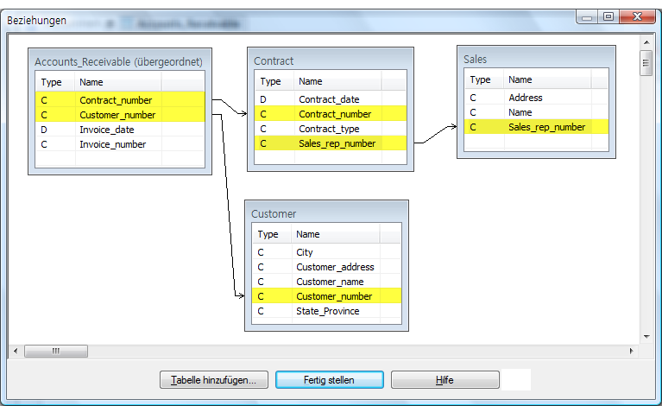Select Customer_name in Customer table
662x406 pixels.
[x=330, y=282]
